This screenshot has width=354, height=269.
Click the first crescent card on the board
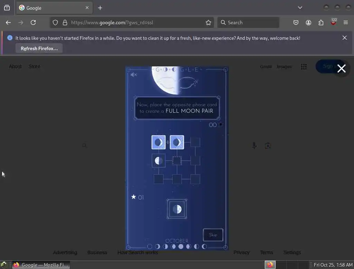[x=158, y=142]
